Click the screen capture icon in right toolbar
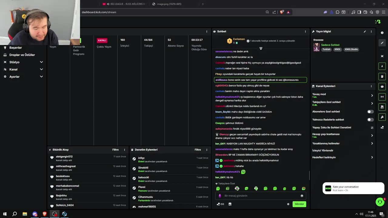The width and height of the screenshot is (388, 218). 382,56
